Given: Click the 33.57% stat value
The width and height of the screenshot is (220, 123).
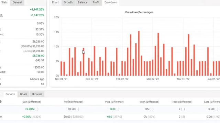Looking at the screenshot, I should click(40, 29).
